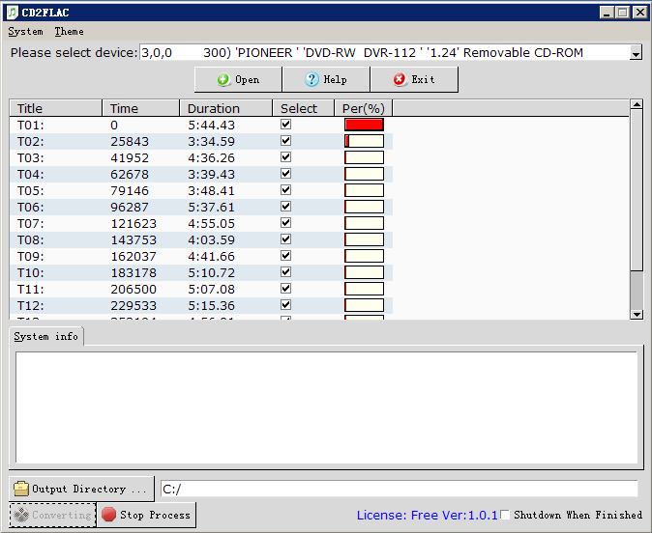
Task: Click the Exit button
Action: point(414,79)
